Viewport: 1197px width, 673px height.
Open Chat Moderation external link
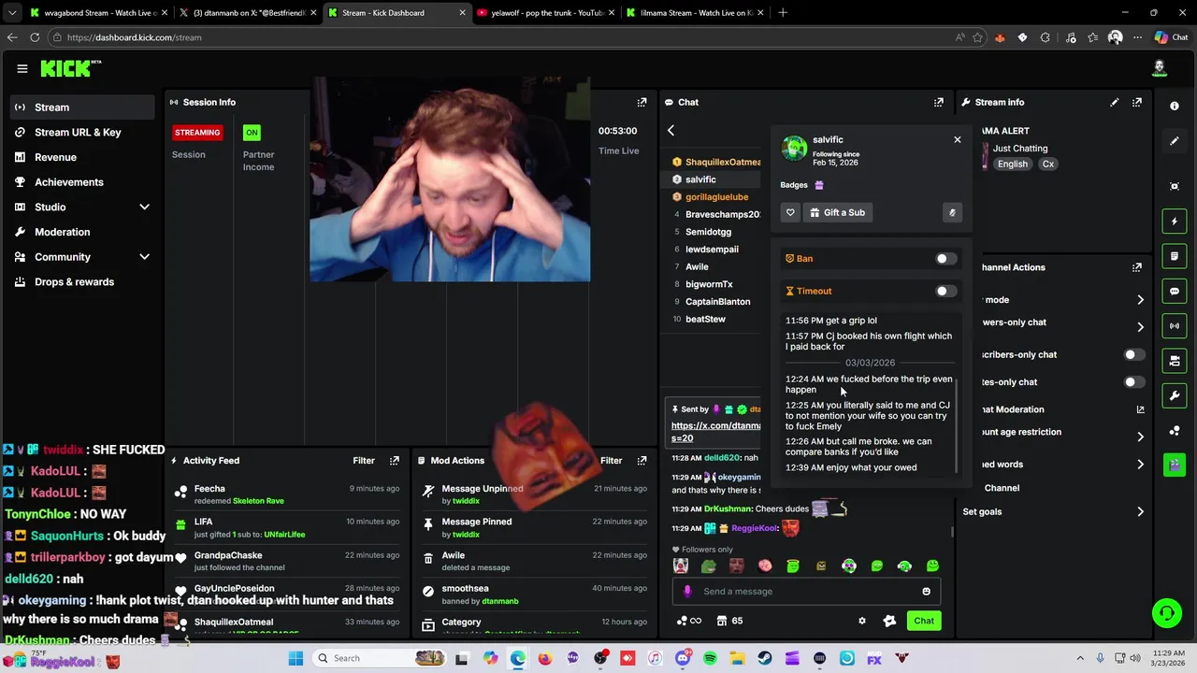point(1140,409)
